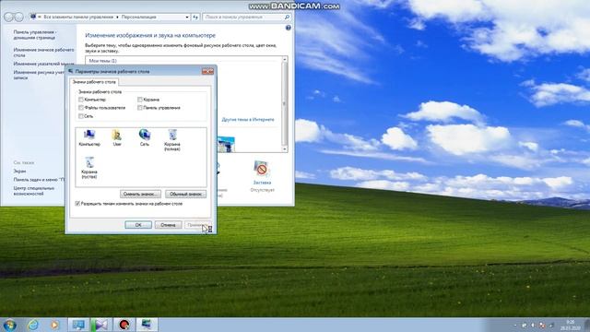This screenshot has height=332, width=590.
Task: Click the themes list scrollbar down arrow
Action: click(x=285, y=149)
